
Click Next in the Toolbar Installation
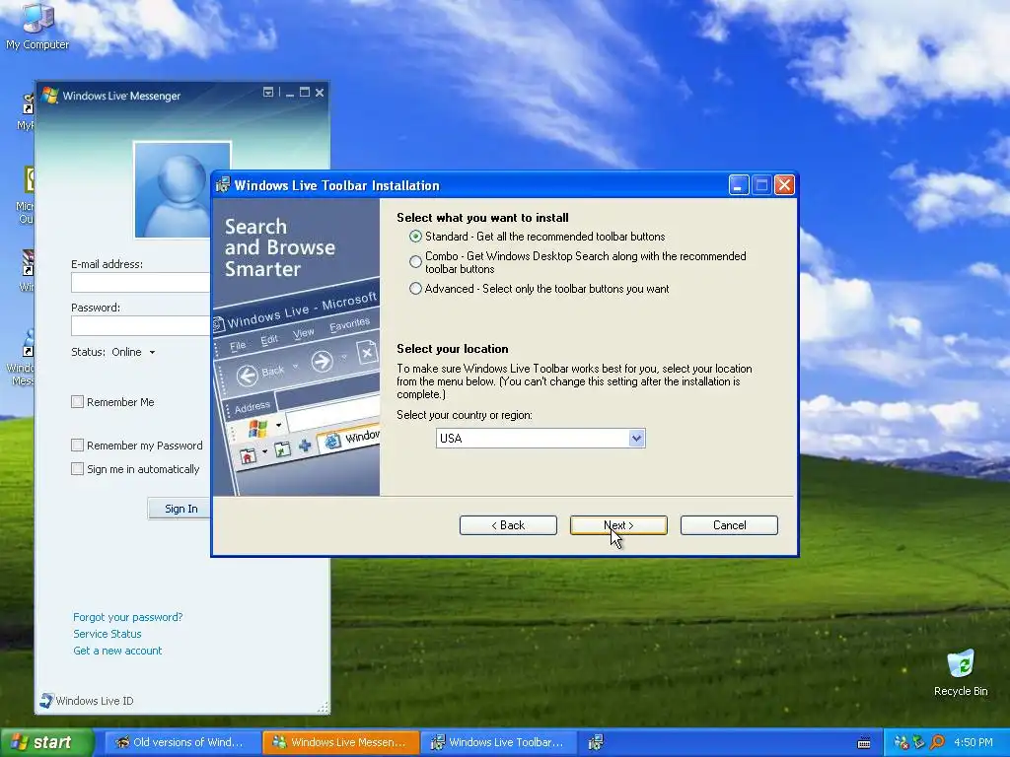tap(618, 525)
